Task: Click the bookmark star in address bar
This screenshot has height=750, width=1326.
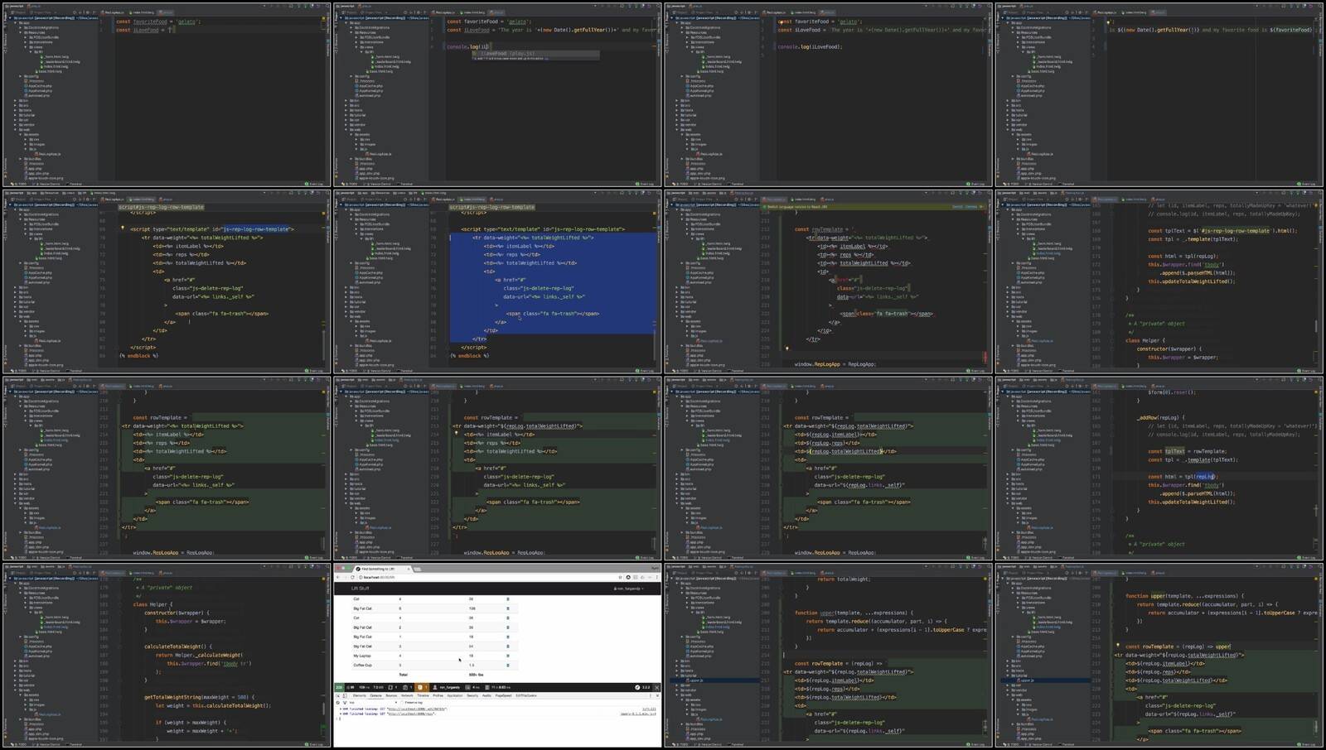Action: [x=620, y=577]
